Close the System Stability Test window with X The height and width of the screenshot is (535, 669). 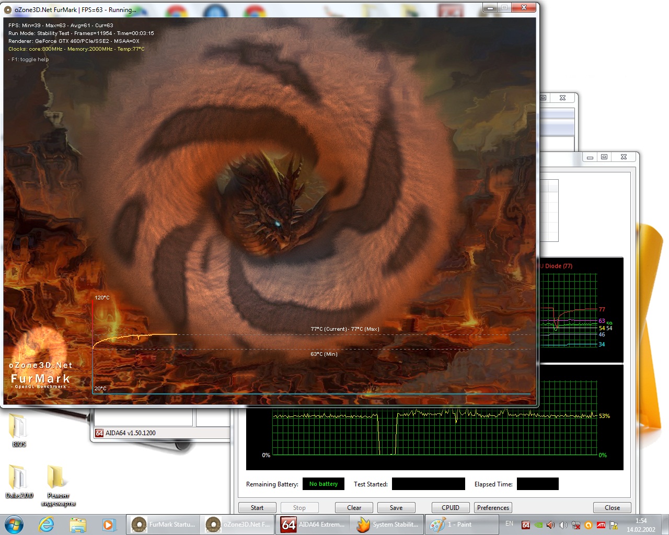(x=624, y=157)
